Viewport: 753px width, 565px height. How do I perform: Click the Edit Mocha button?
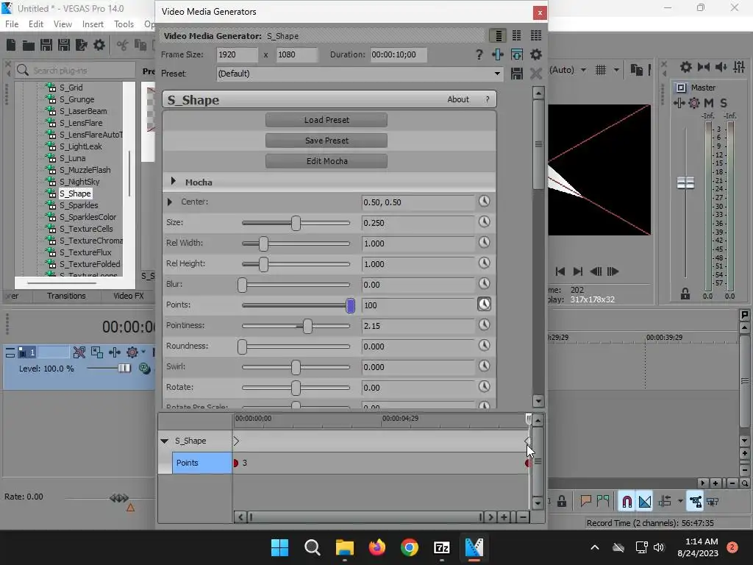(326, 161)
